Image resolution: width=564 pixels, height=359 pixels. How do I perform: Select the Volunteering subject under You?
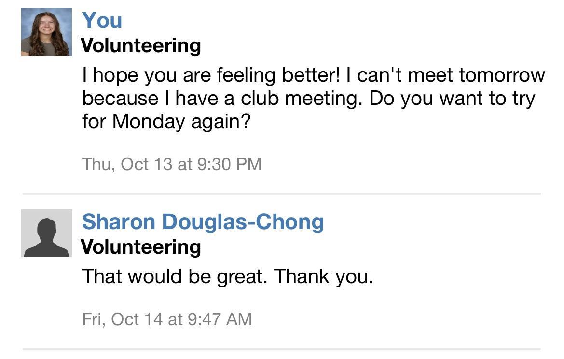coord(141,45)
